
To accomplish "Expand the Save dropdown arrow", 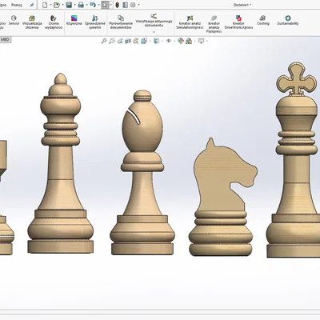I will pos(74,5).
